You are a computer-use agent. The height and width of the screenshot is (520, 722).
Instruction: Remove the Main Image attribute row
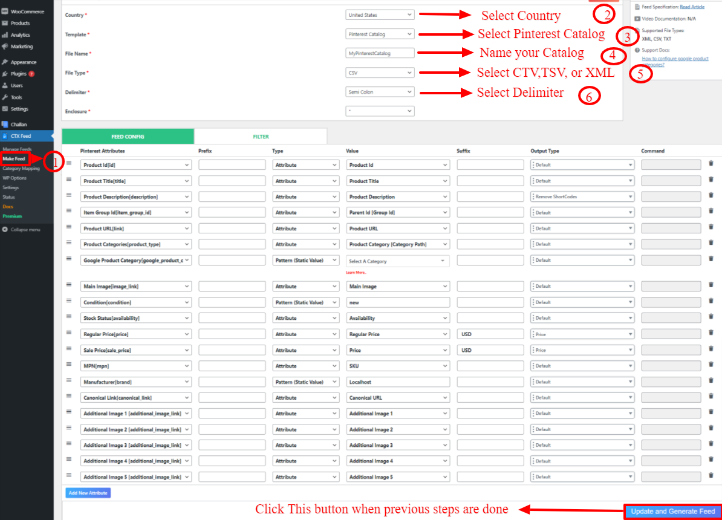click(711, 285)
